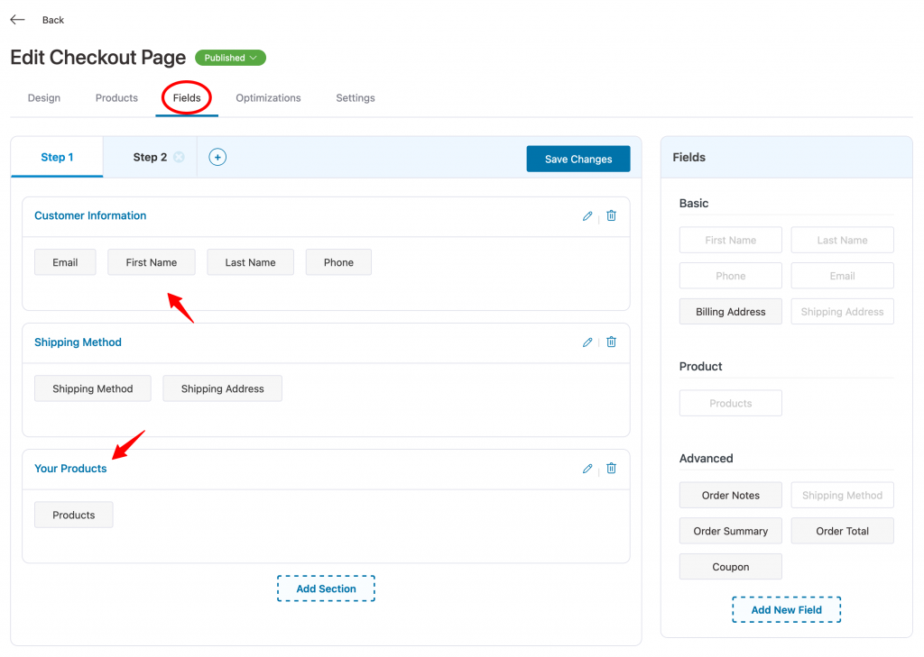The image size is (924, 657).
Task: Click the greyed Last Name field in Basic
Action: (x=842, y=241)
